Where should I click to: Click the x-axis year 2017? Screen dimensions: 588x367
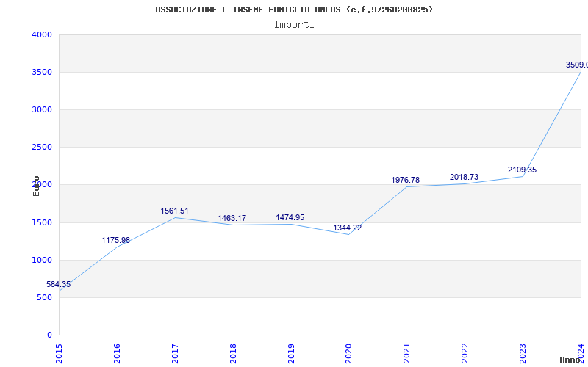[x=175, y=353]
